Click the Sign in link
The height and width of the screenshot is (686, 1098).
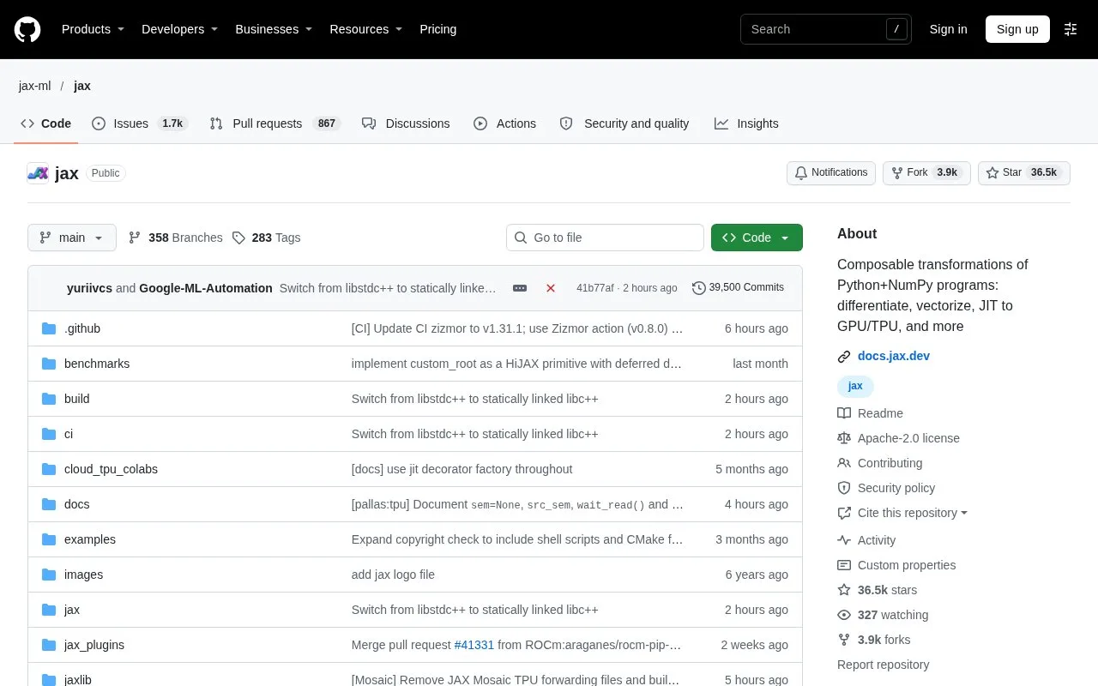point(948,29)
